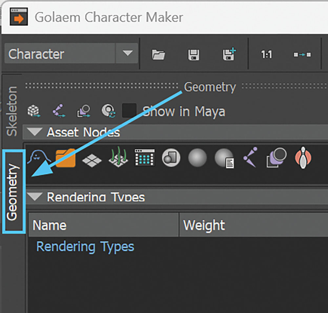
Task: Click the grey diamond tiles node icon
Action: (92, 160)
